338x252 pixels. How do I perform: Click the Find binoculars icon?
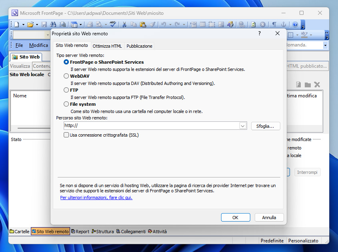[52, 24]
